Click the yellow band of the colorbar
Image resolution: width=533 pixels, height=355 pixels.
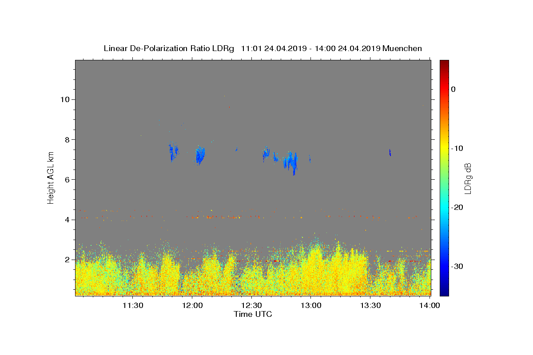[444, 148]
